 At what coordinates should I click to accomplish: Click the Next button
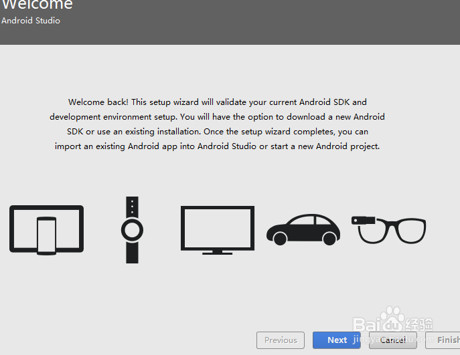click(x=337, y=340)
